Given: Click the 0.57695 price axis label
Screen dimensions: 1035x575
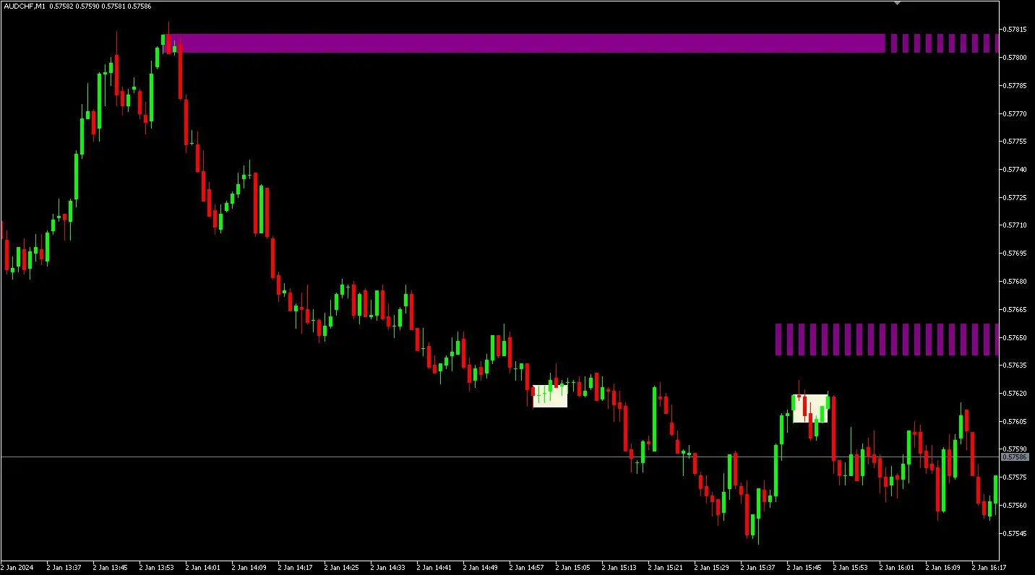Looking at the screenshot, I should pyautogui.click(x=1014, y=254).
